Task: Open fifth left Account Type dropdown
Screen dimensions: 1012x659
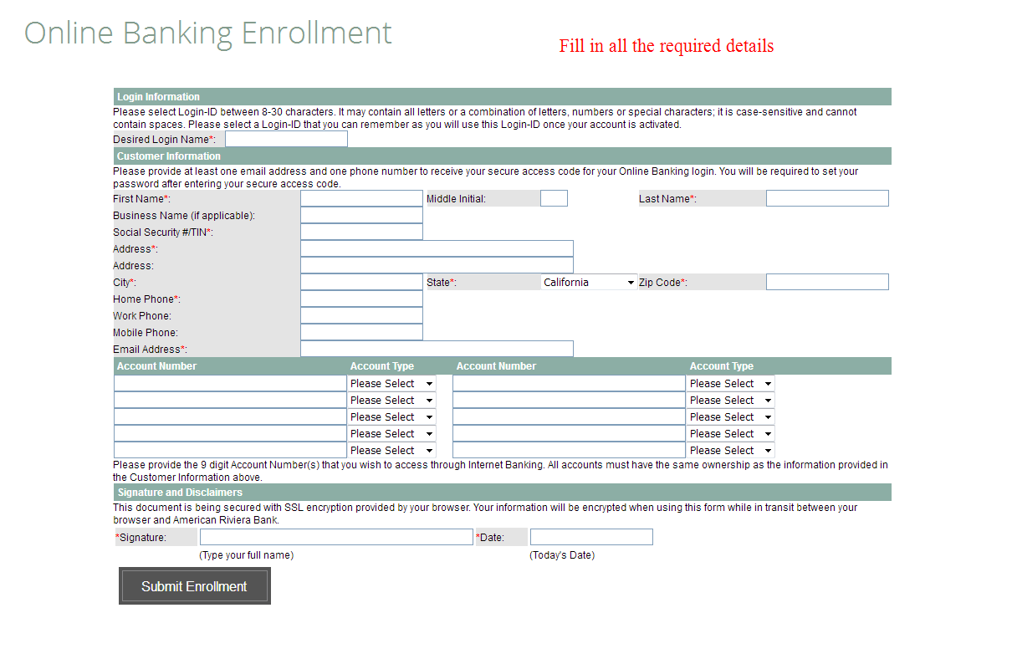Action: tap(391, 450)
